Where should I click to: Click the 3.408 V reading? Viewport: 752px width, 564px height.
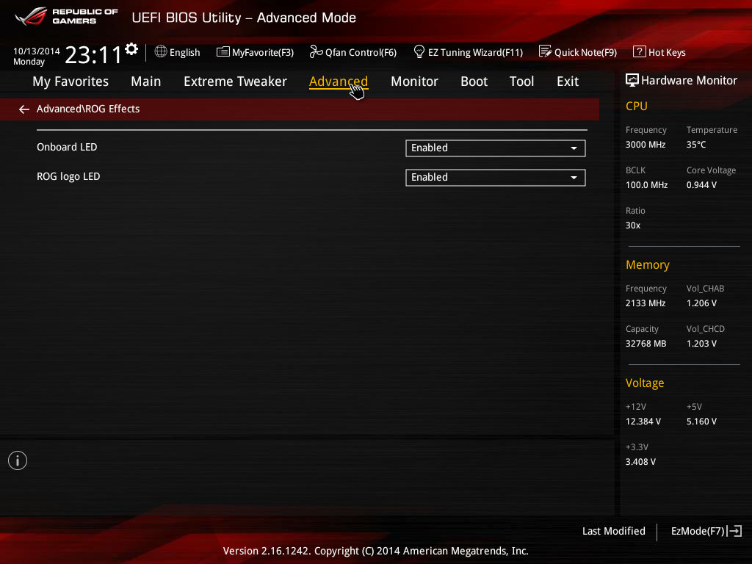640,461
